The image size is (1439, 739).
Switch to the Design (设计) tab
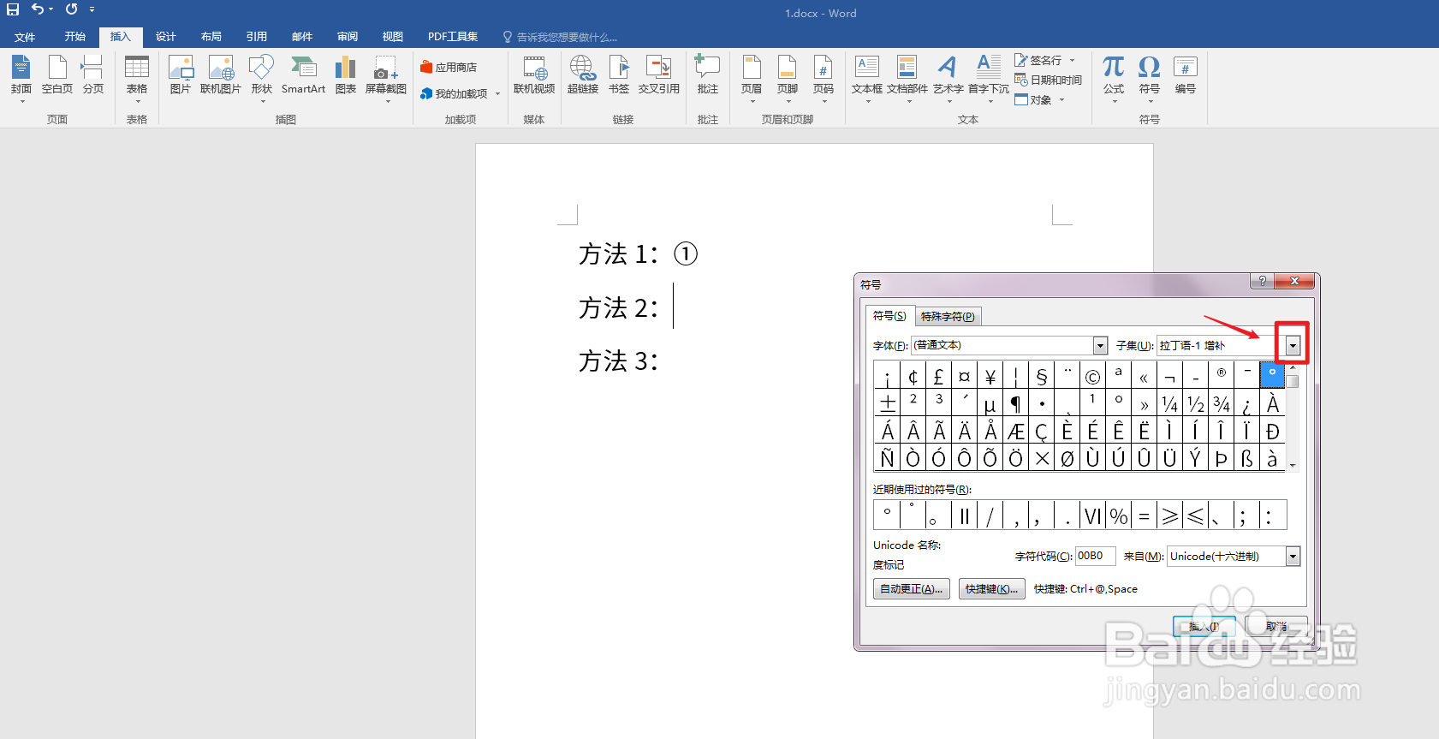[166, 37]
